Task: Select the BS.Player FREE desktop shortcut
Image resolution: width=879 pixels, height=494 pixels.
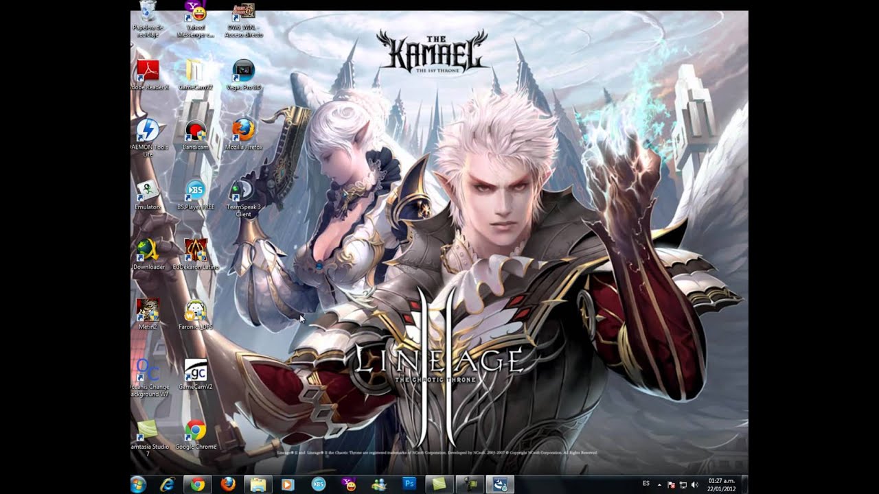Action: [x=196, y=195]
